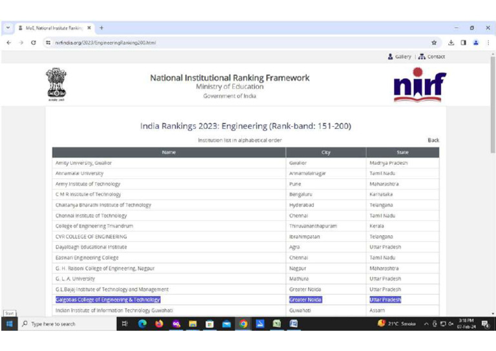
Task: Click the Government of India emblem
Action: click(56, 84)
